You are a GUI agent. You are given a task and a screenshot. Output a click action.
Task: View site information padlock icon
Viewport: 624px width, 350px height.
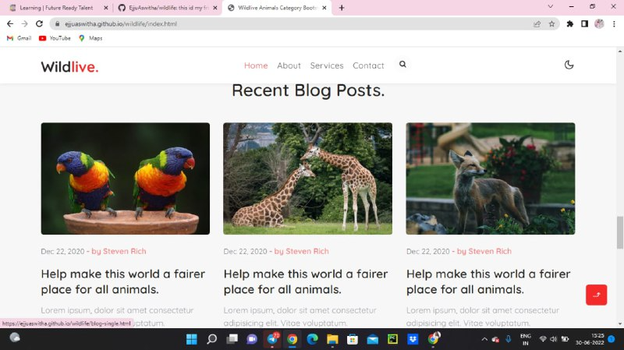coord(57,24)
